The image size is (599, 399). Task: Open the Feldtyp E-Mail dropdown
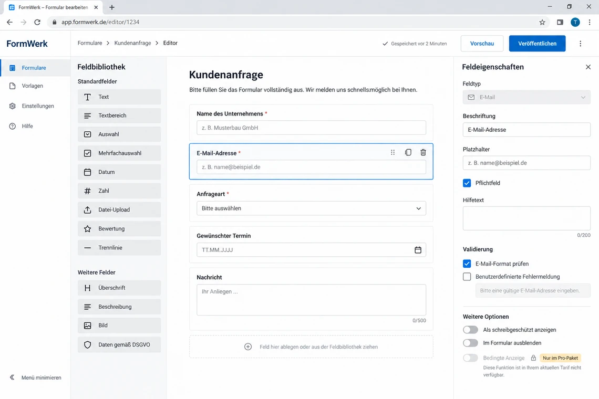coord(526,97)
